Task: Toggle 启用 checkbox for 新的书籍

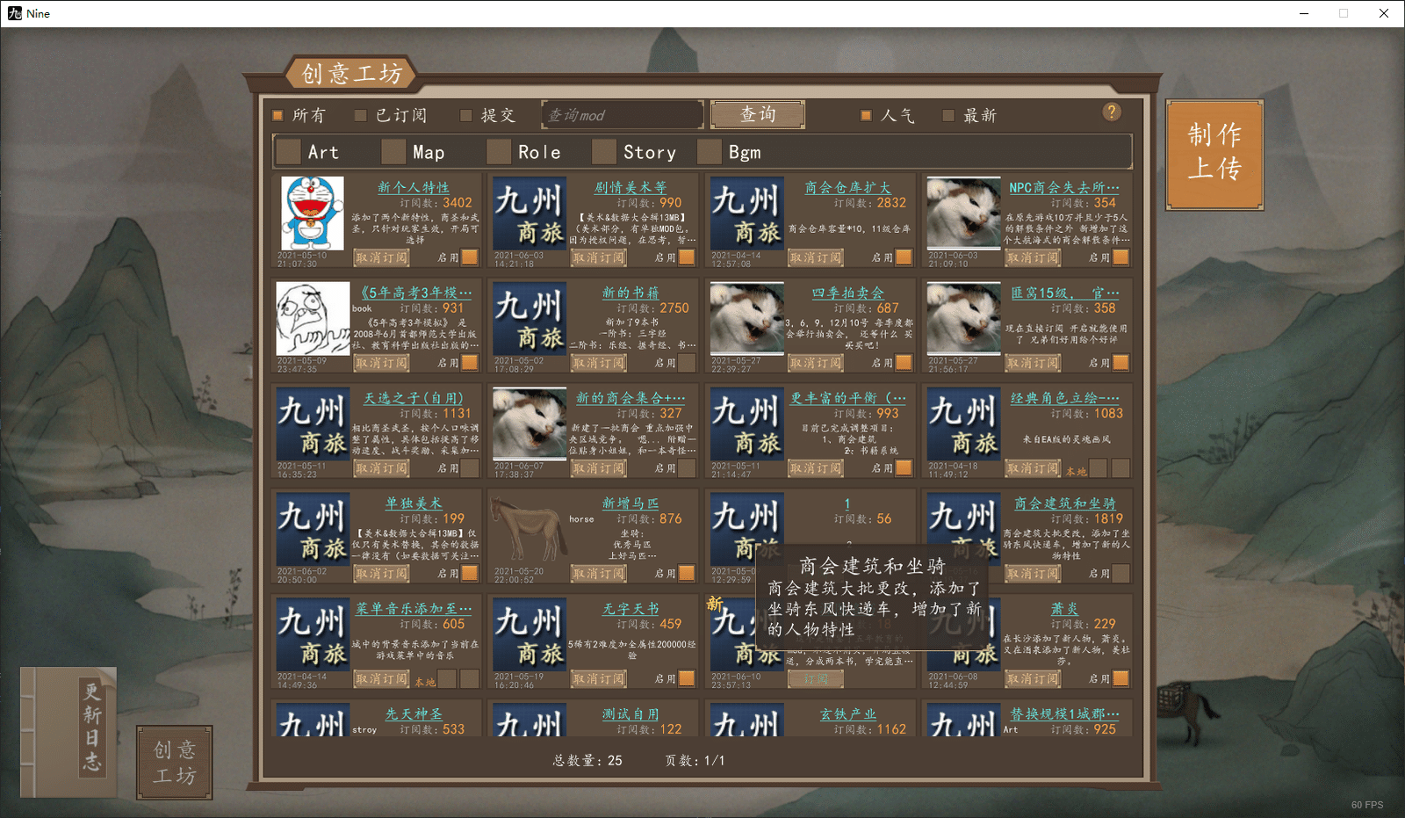Action: (687, 363)
